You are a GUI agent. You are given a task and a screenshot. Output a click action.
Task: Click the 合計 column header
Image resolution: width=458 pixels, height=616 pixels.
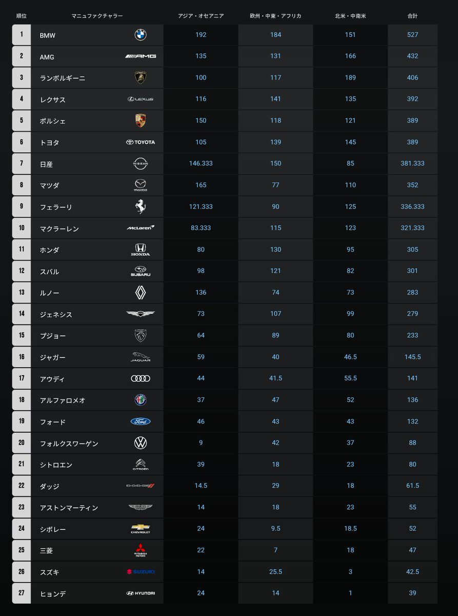412,16
